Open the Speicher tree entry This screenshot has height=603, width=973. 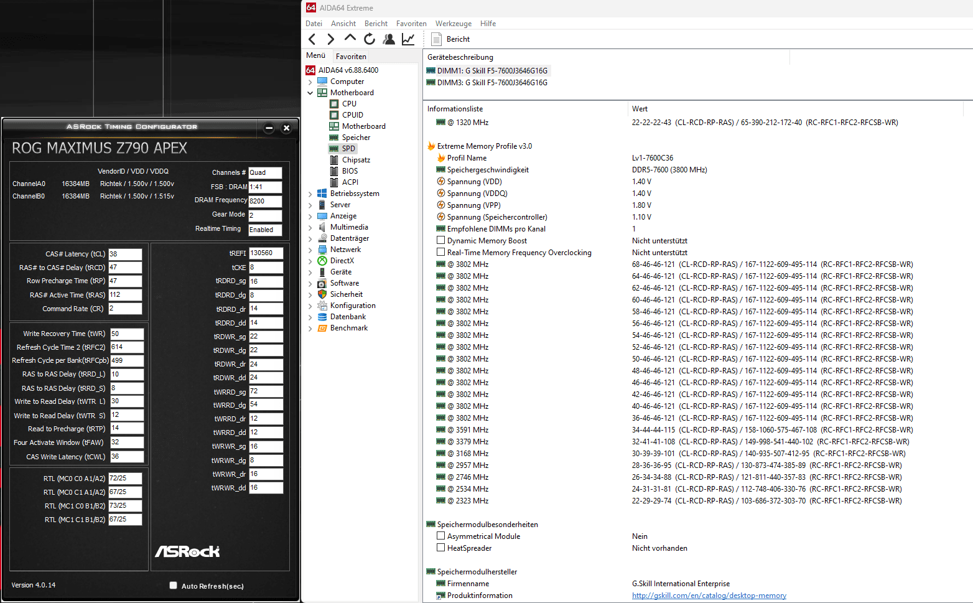click(x=356, y=138)
